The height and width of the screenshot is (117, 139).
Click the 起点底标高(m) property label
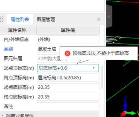(x=19, y=87)
